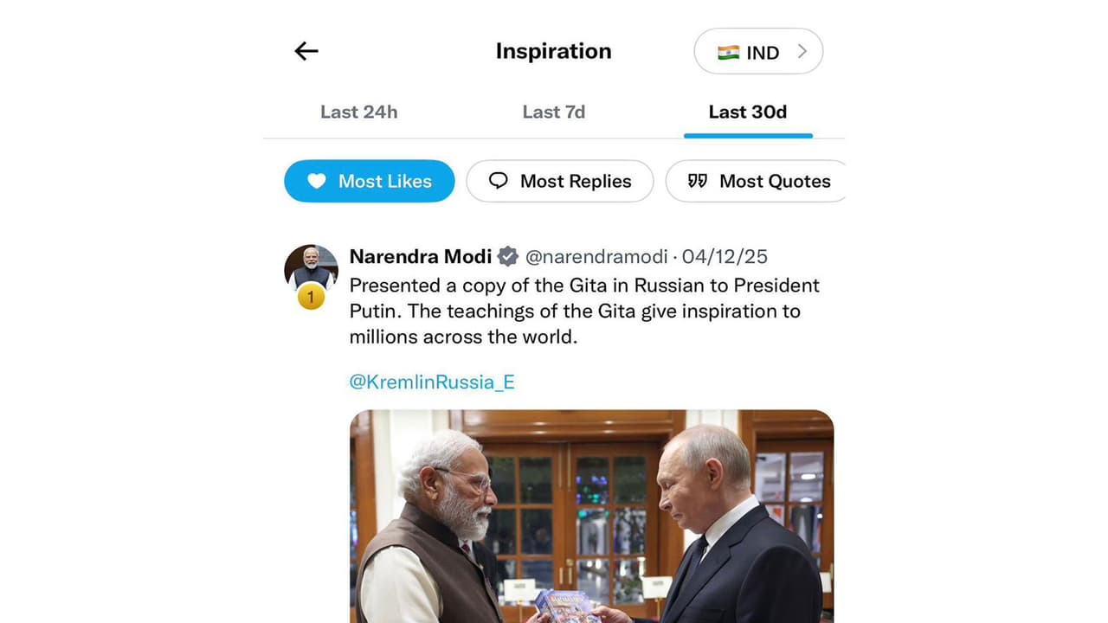This screenshot has height=623, width=1108.
Task: Click the back arrow to return
Action: 306,50
